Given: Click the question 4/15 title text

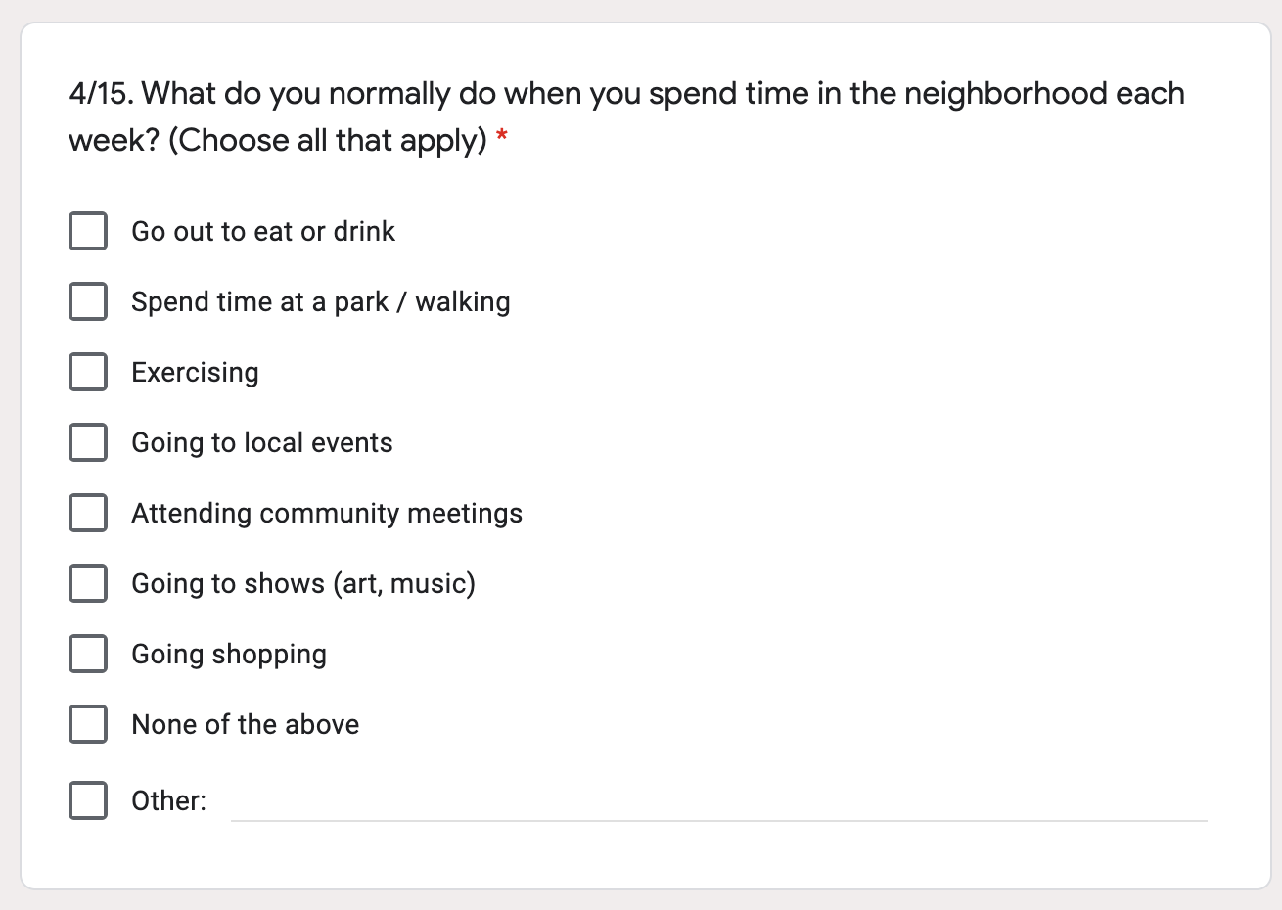Looking at the screenshot, I should 626,116.
